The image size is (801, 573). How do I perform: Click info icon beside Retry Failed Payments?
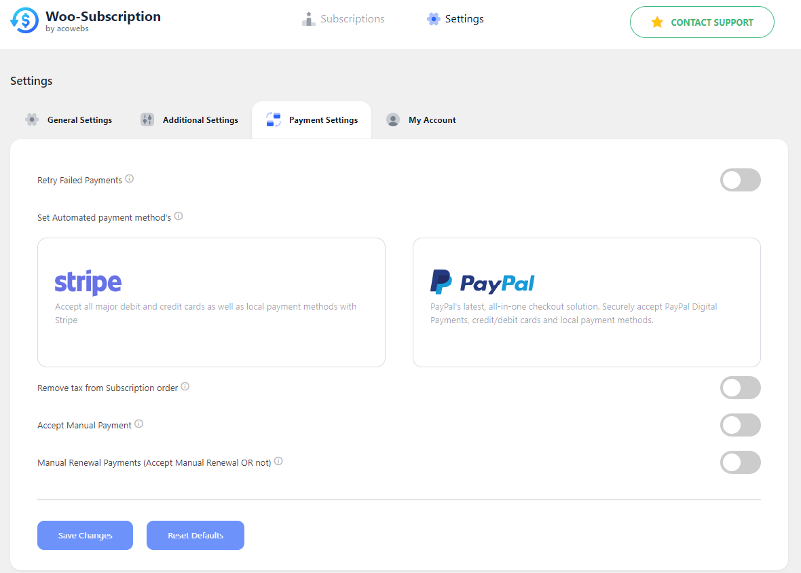pyautogui.click(x=130, y=179)
